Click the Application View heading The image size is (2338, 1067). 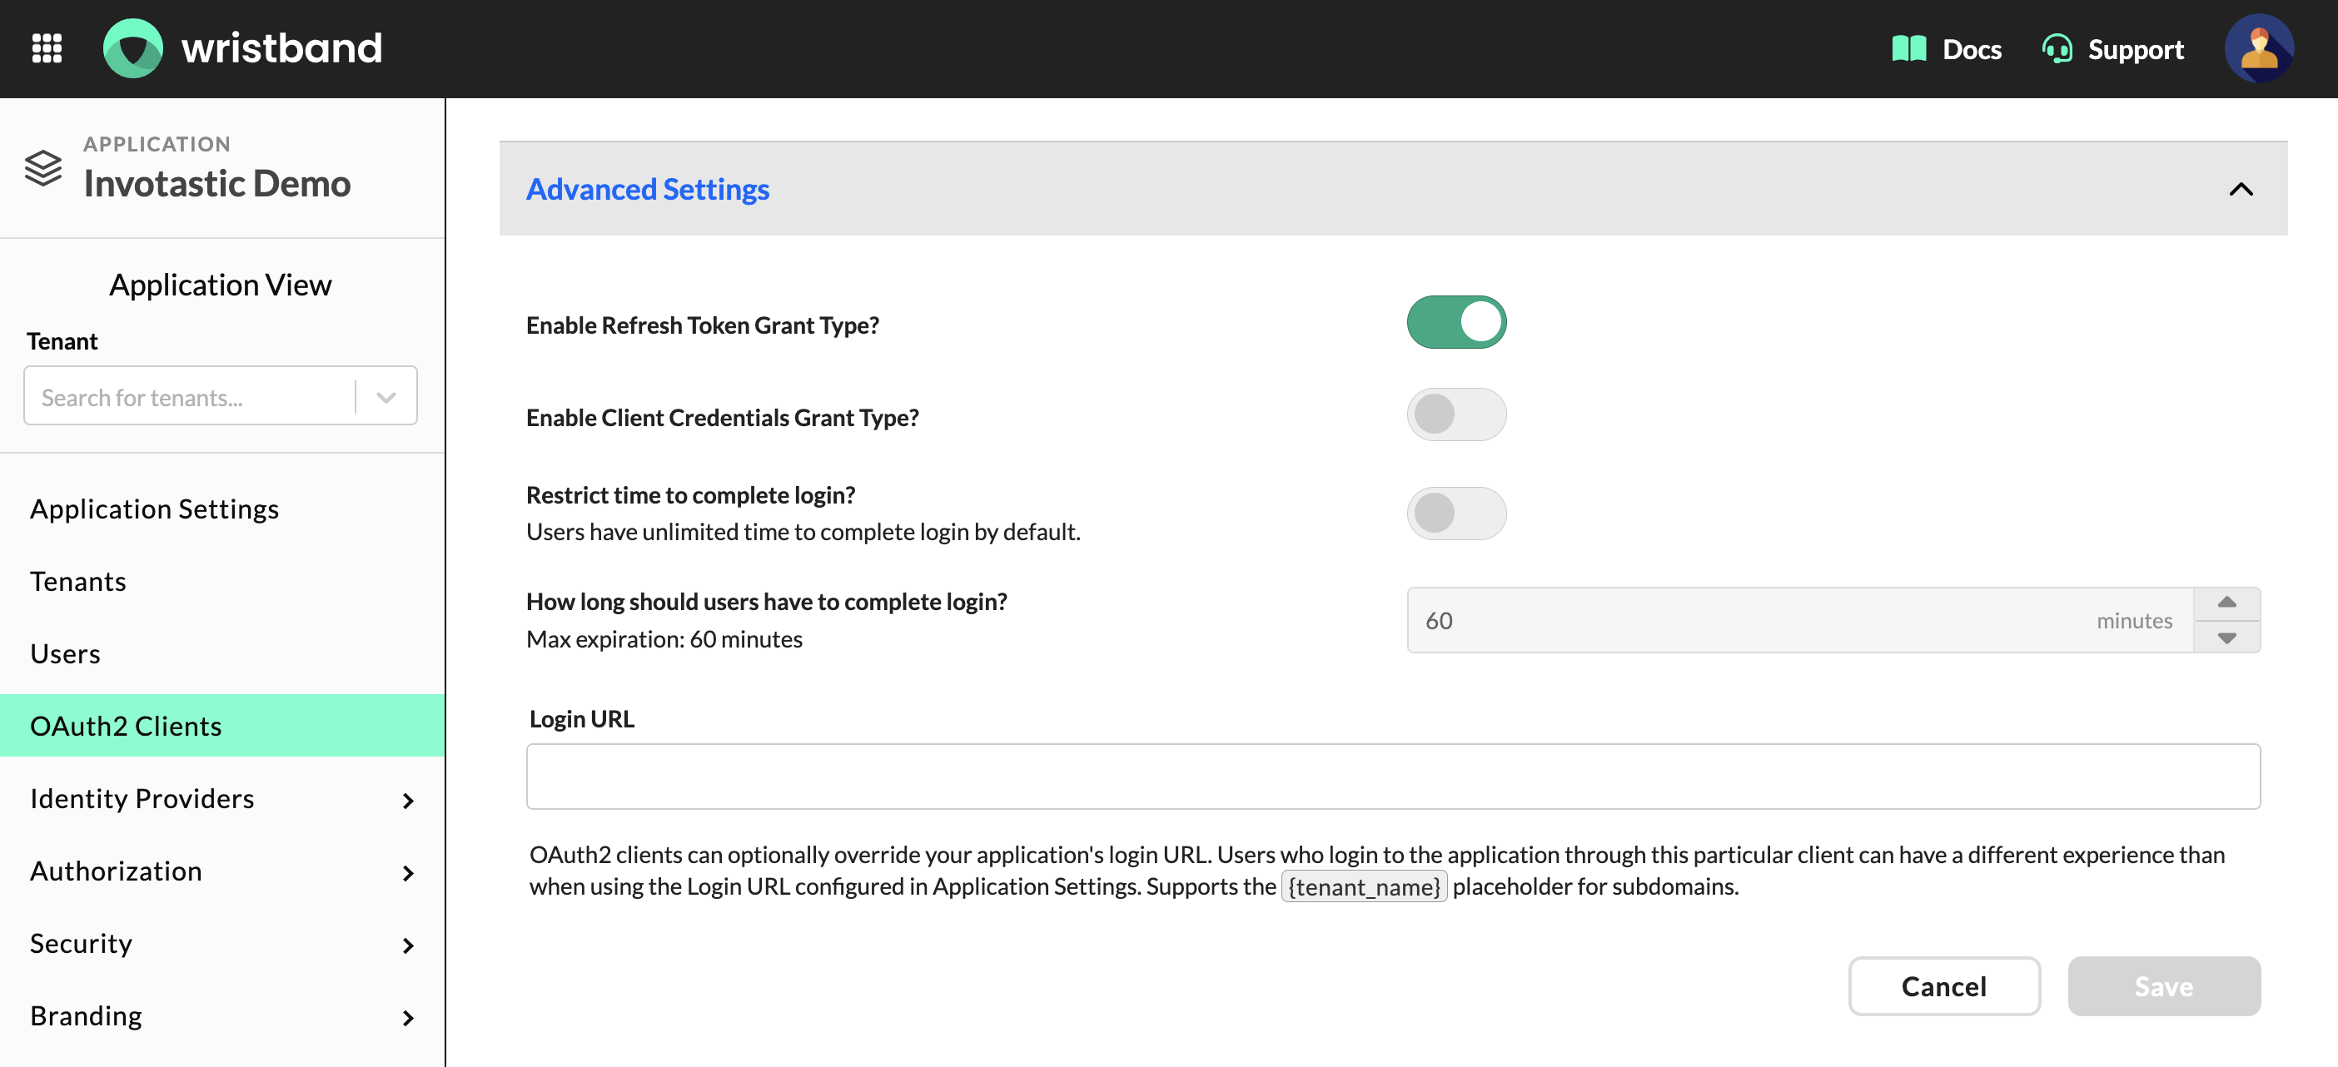pyautogui.click(x=221, y=285)
